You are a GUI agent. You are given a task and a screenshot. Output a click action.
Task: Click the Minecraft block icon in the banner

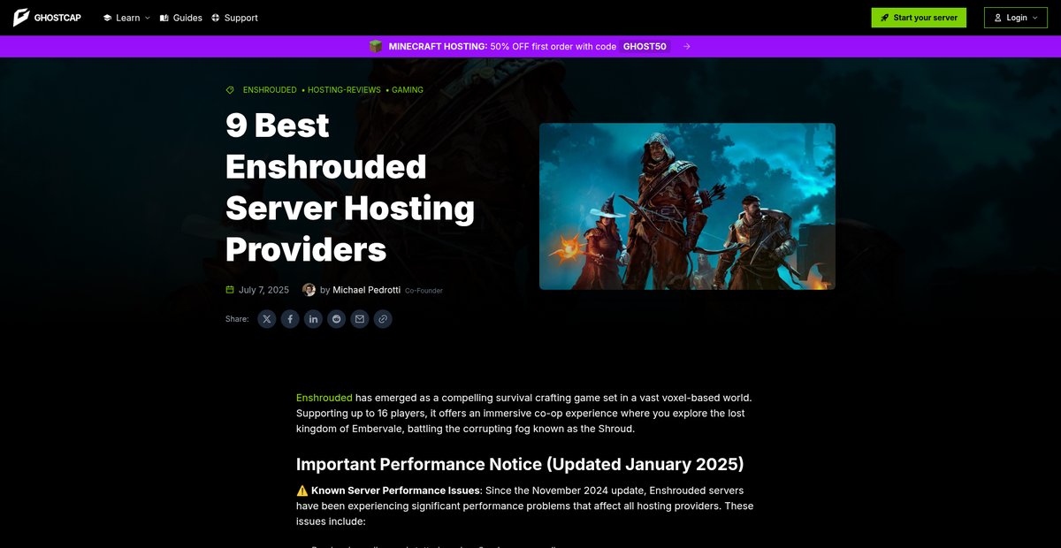pos(376,46)
